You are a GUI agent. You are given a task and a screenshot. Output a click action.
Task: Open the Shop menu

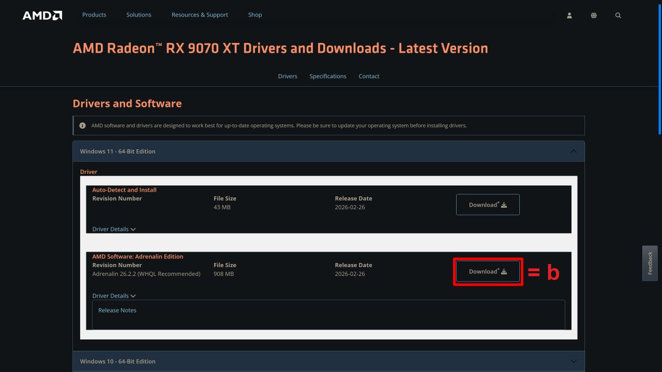click(x=255, y=15)
